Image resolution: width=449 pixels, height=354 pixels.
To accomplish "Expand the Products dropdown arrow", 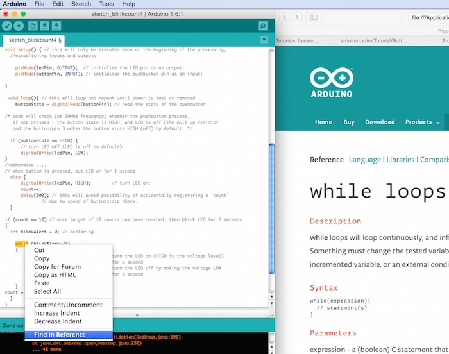I will [x=438, y=123].
